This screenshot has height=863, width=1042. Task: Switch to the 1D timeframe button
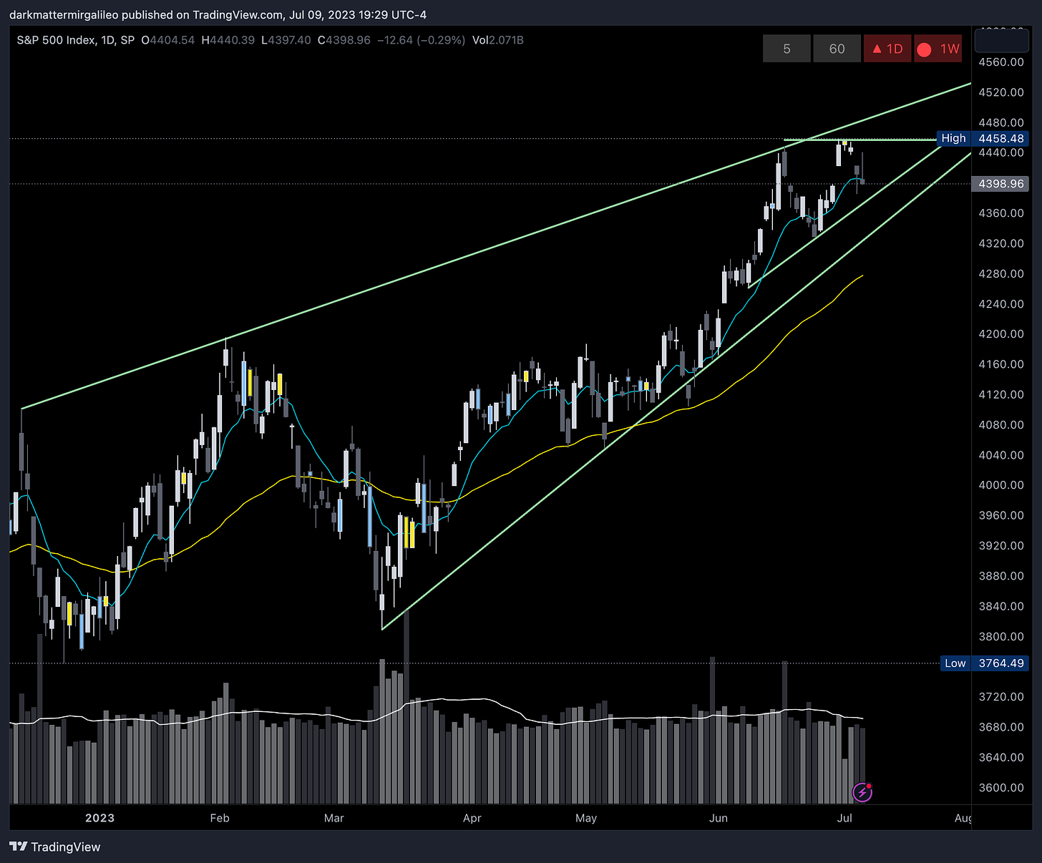point(887,49)
